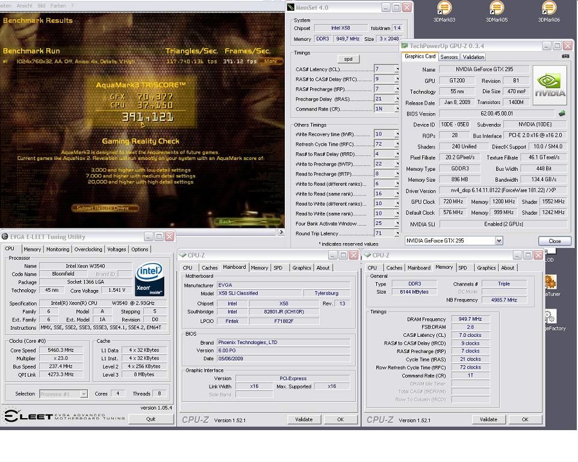Viewport: 578px width, 462px height.
Task: Click OK in the Mainboard CPU-Z window
Action: click(x=340, y=419)
